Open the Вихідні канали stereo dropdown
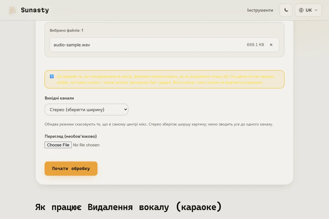This screenshot has width=329, height=219. tap(86, 109)
